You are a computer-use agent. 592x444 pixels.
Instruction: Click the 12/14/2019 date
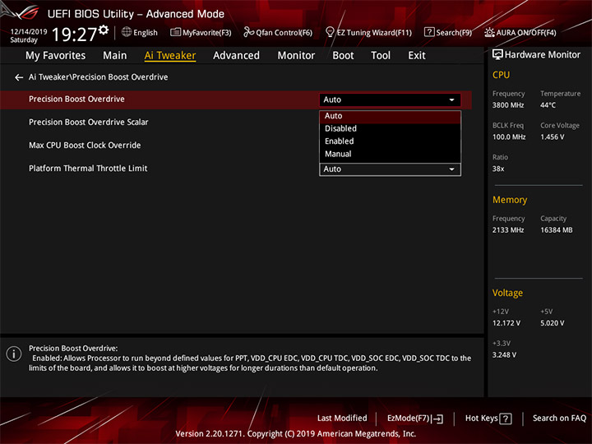pos(29,32)
